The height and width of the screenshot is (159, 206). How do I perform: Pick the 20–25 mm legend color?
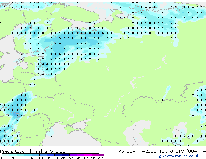tap(58, 155)
